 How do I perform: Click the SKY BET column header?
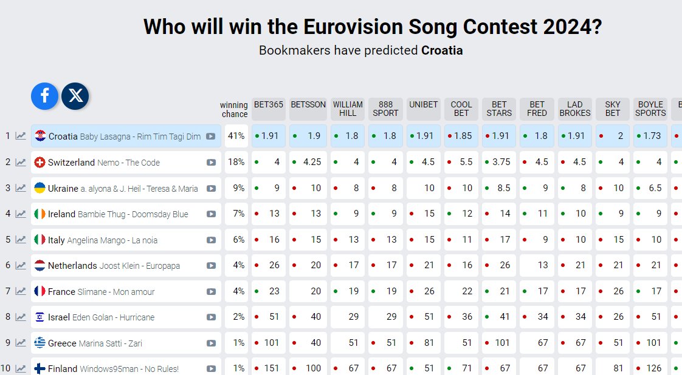(613, 109)
